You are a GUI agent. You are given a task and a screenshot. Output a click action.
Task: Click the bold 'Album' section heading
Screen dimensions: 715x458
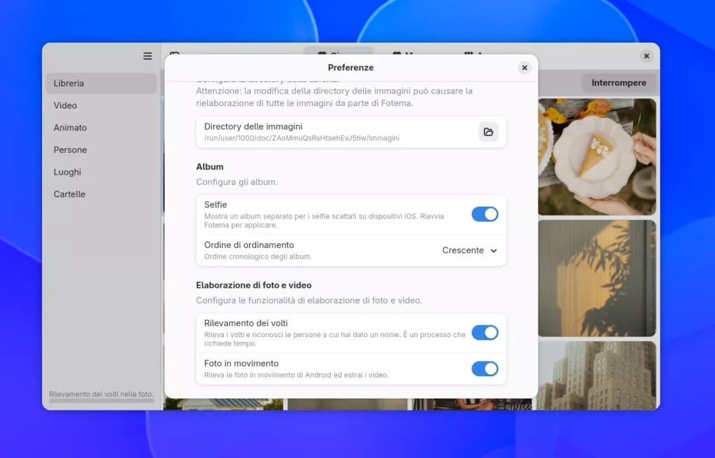pyautogui.click(x=209, y=167)
